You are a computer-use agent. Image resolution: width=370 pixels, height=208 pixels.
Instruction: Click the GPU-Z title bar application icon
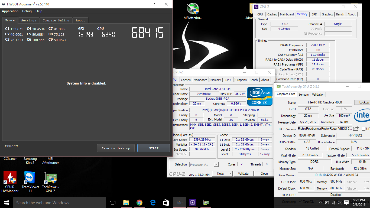pyautogui.click(x=278, y=87)
